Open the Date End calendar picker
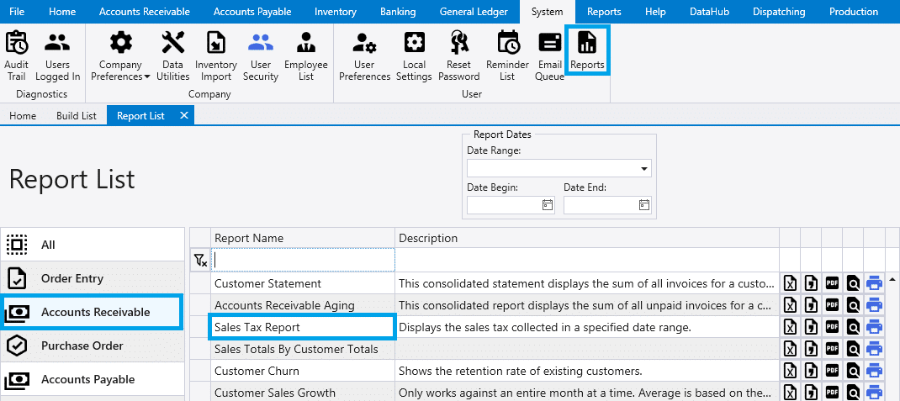Image resolution: width=900 pixels, height=401 pixels. tap(644, 205)
